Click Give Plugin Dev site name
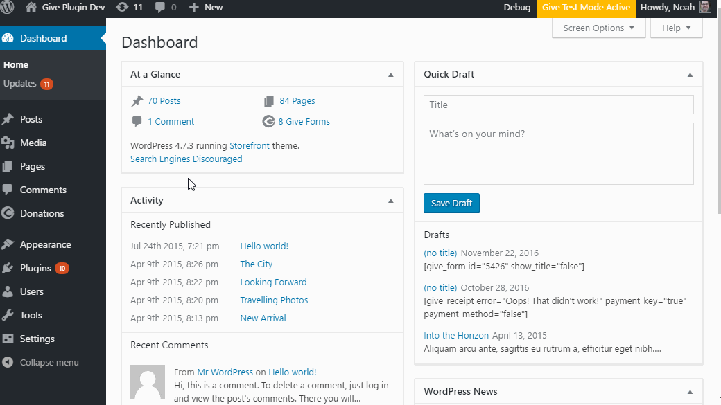This screenshot has height=405, width=721. click(73, 8)
